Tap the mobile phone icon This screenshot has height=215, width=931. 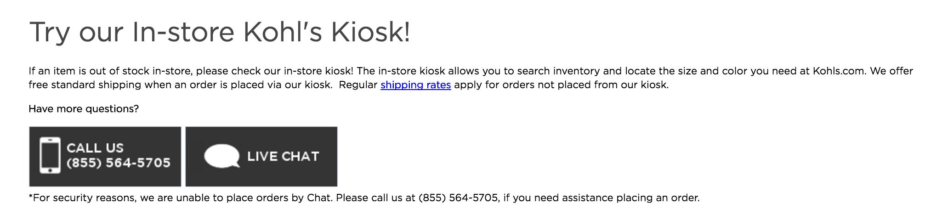tap(50, 155)
